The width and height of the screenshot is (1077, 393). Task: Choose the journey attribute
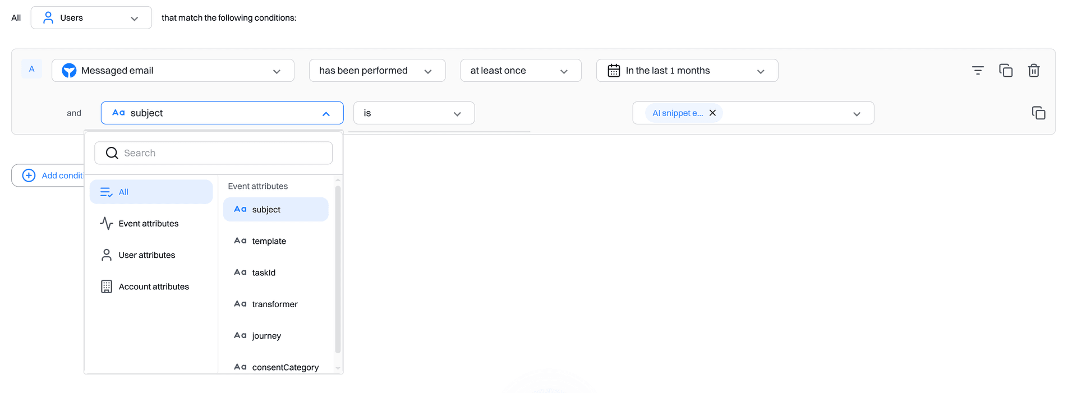coord(275,336)
